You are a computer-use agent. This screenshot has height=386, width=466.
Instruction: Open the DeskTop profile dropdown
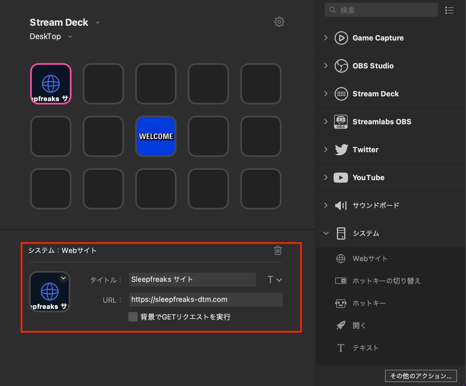[x=70, y=37]
